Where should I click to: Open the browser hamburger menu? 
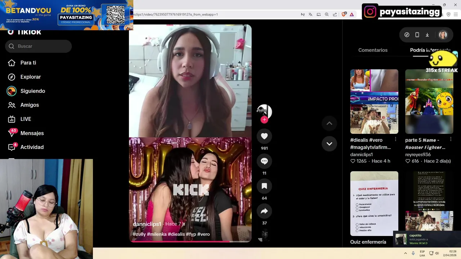(456, 14)
